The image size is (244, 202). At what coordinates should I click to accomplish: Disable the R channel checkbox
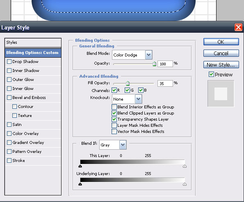click(114, 90)
